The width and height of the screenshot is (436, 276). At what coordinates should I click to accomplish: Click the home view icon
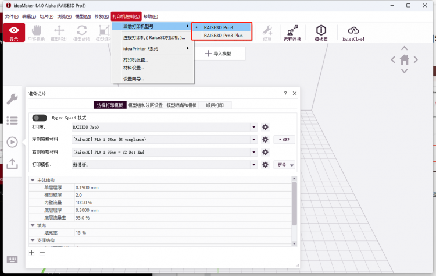[x=405, y=59]
